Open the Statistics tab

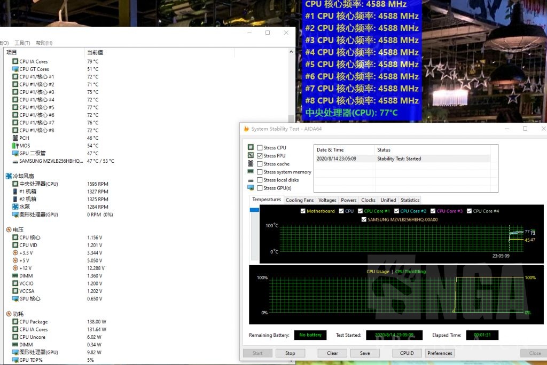(410, 200)
